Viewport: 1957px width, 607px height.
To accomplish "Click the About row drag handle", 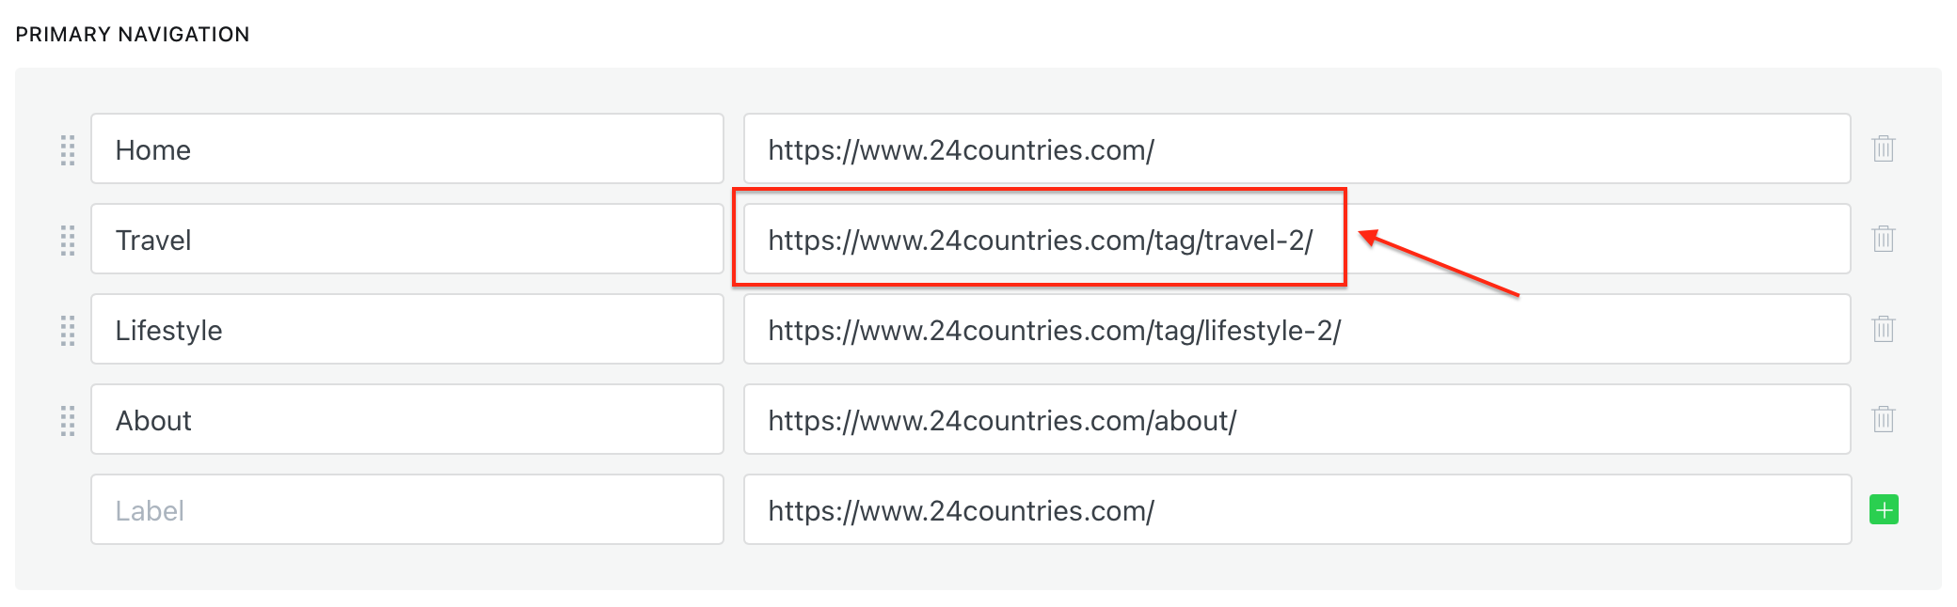I will coord(68,420).
